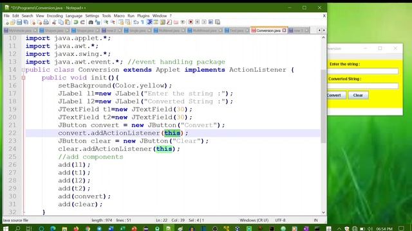
Task: Click editor vertical scrollbar down arrow
Action: [x=323, y=212]
